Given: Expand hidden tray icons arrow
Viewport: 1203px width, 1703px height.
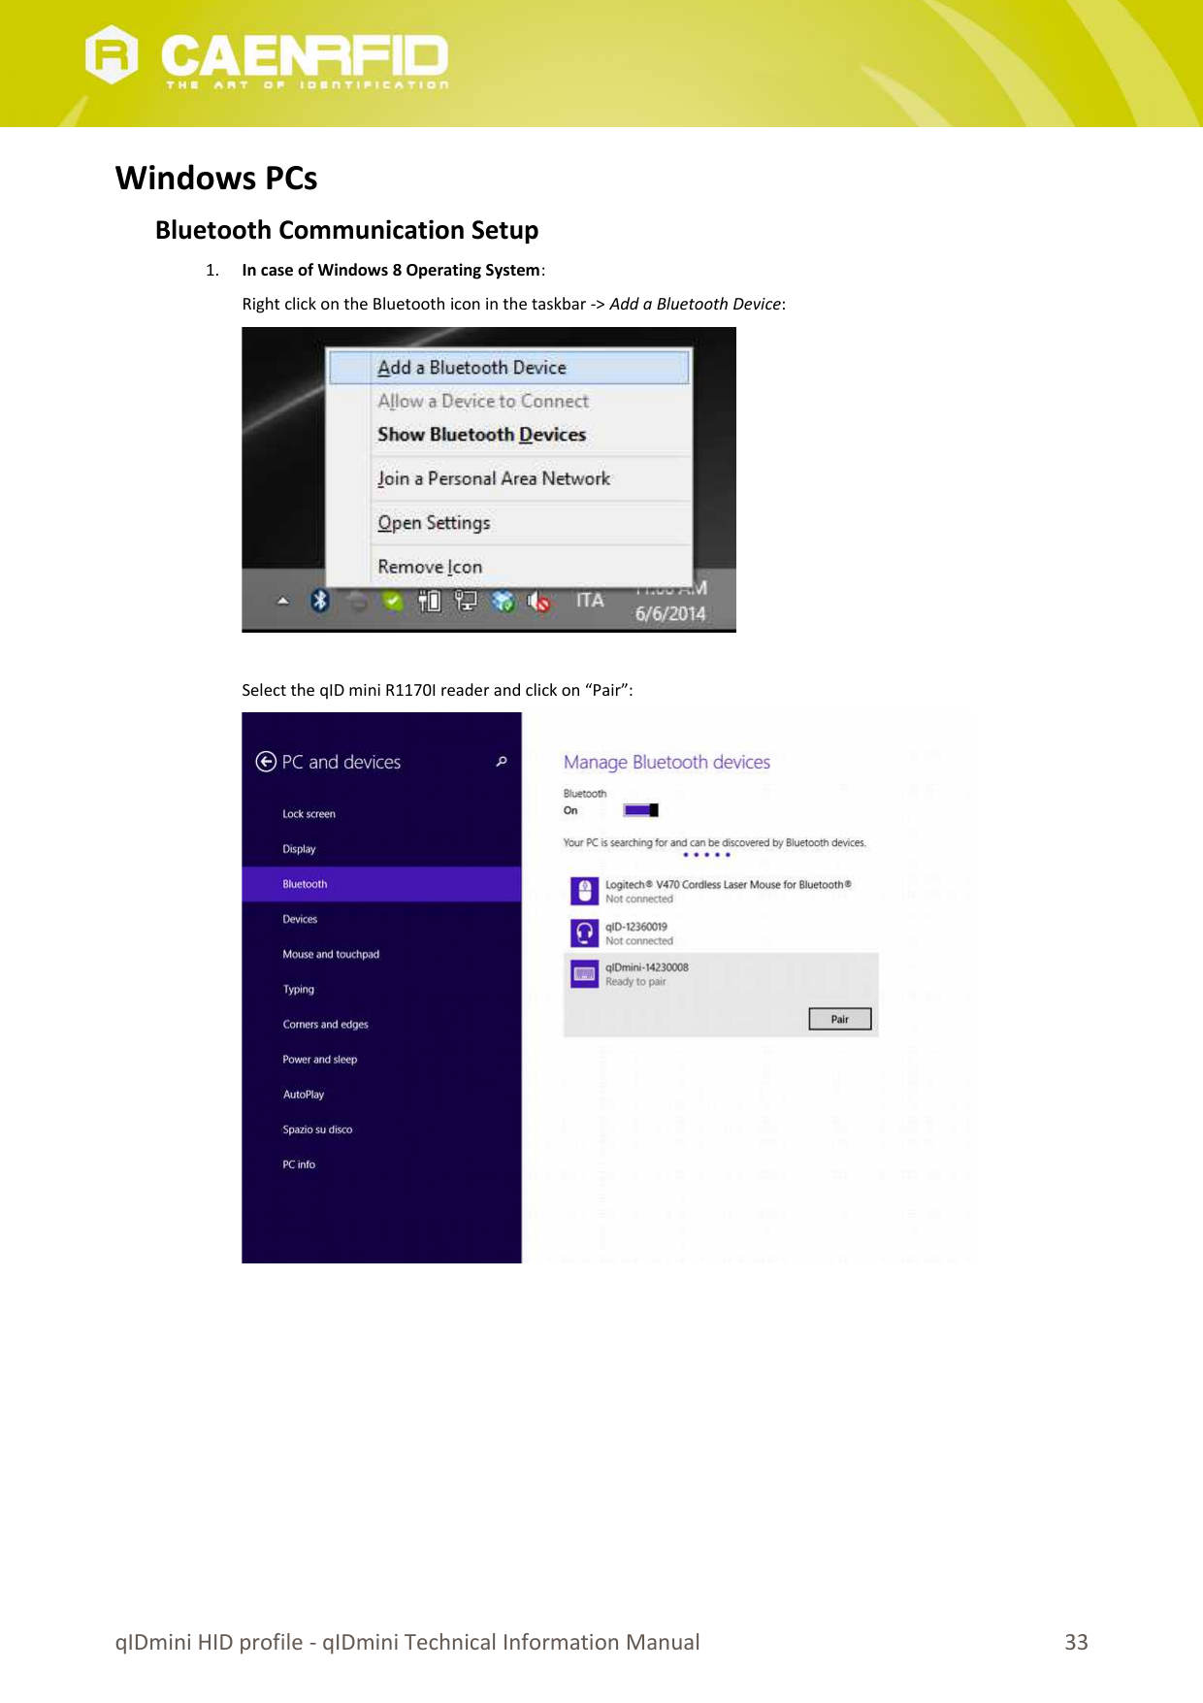Looking at the screenshot, I should coord(282,601).
